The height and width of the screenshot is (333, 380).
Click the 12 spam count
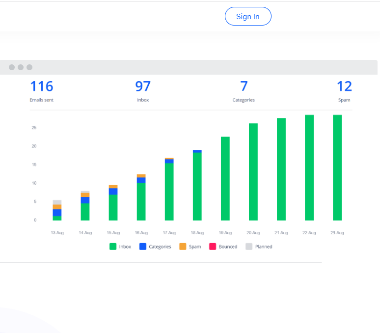[x=344, y=86]
